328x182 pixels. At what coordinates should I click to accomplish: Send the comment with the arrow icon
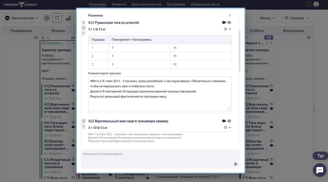point(236,164)
